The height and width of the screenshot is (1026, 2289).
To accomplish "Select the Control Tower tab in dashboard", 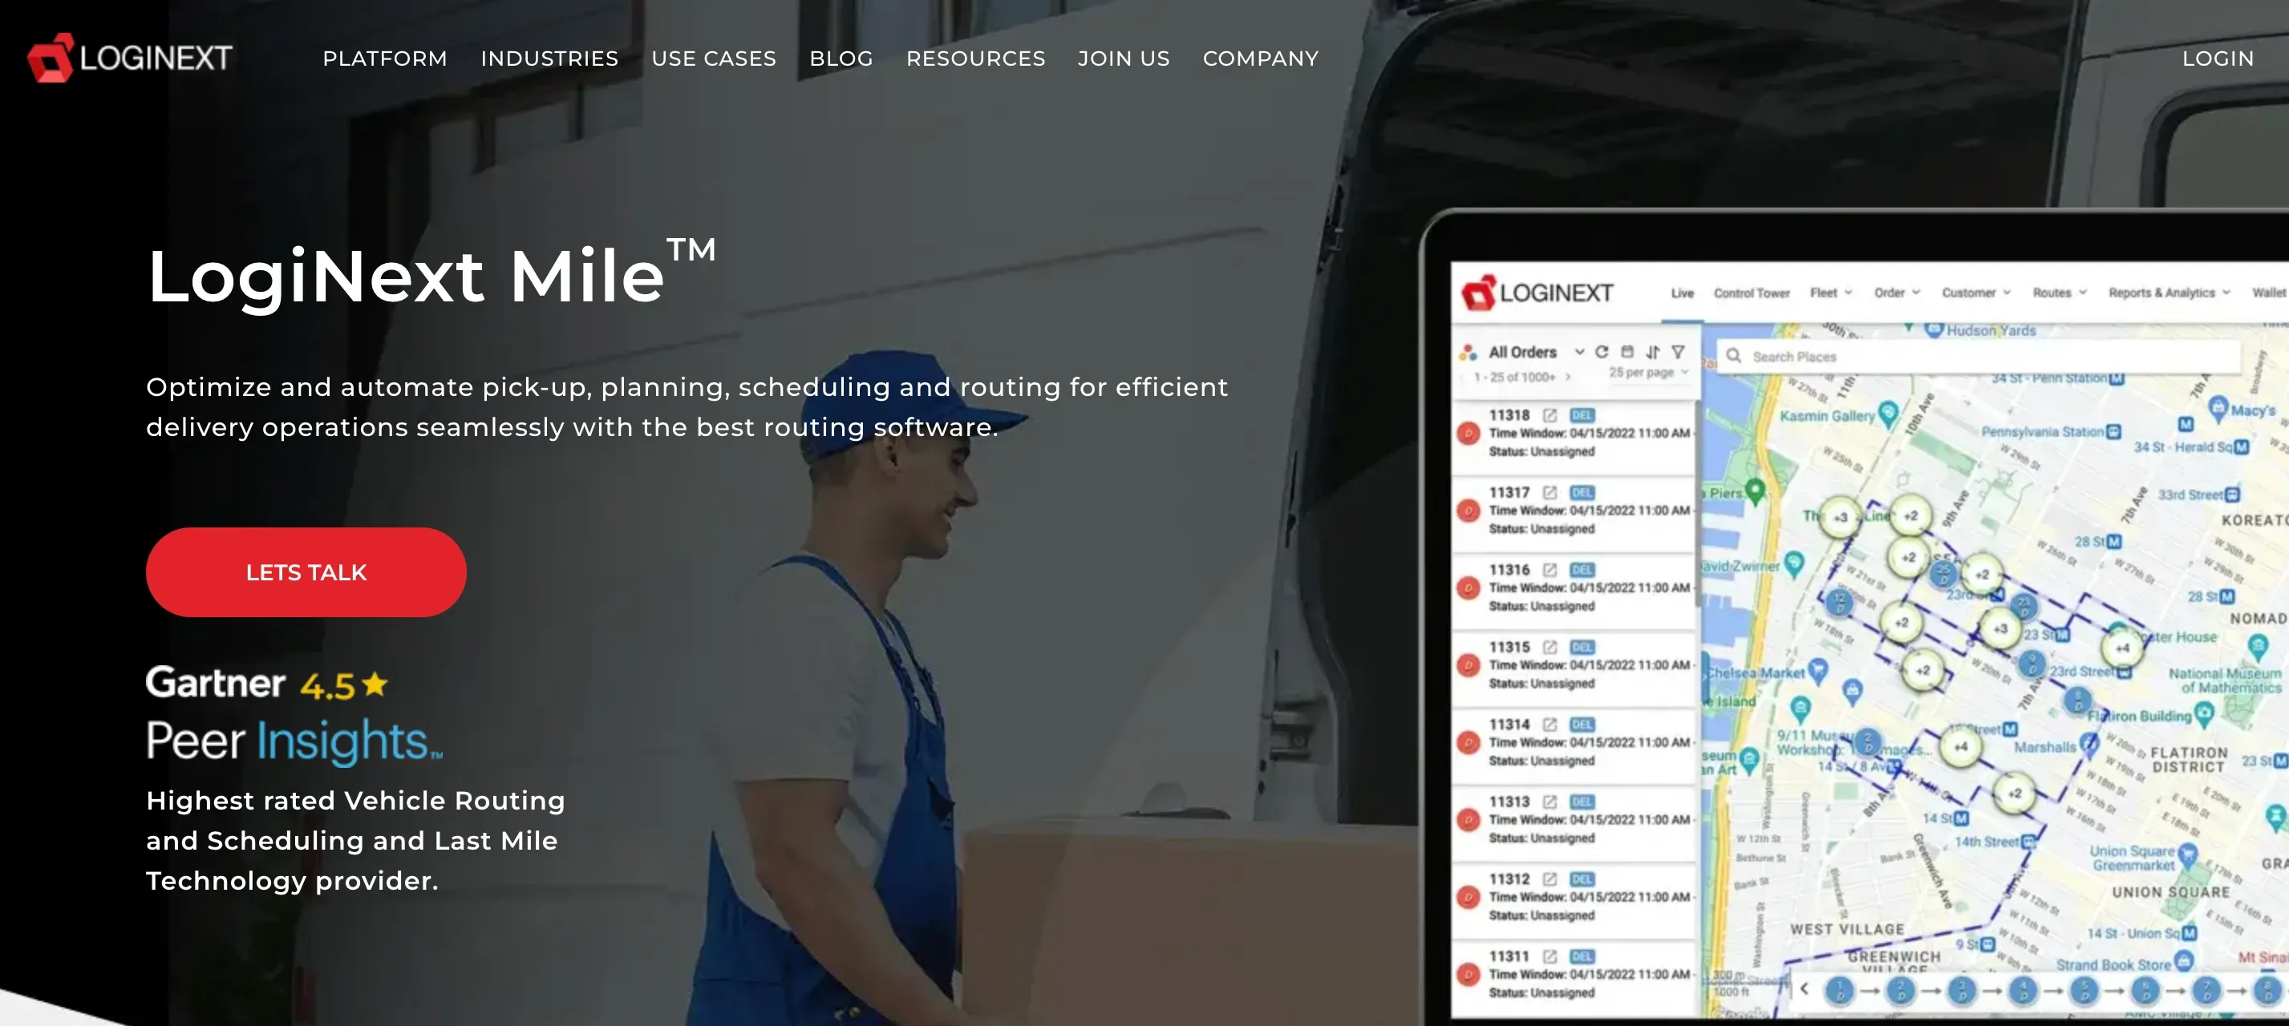I will [1751, 293].
